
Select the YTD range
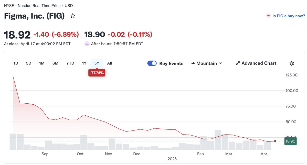coord(70,63)
